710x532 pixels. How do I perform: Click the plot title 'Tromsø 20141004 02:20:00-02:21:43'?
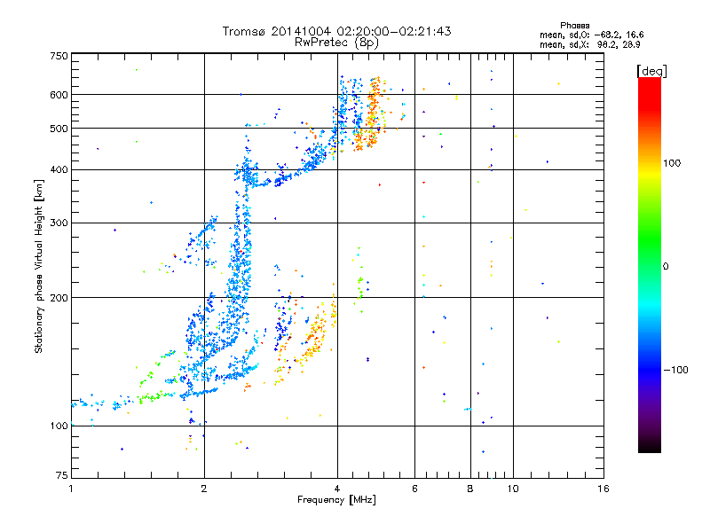click(336, 31)
